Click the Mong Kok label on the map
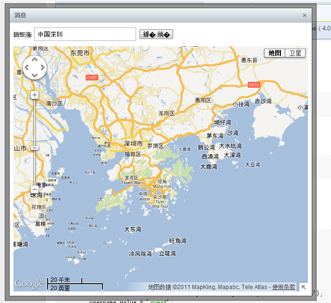Screen dimensions: 331x303 pos(162,186)
